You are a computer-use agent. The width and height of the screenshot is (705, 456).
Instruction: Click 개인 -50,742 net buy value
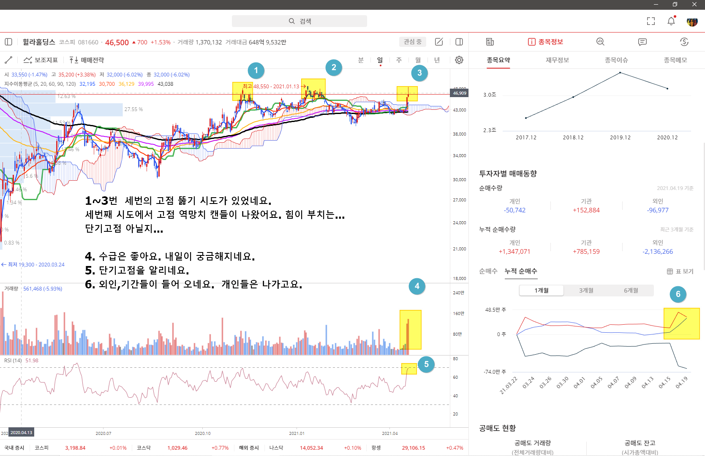pos(514,210)
